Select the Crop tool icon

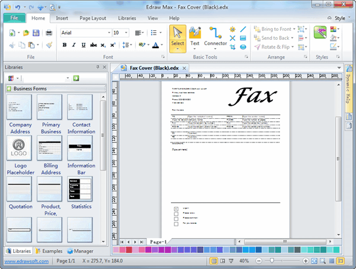[x=233, y=47]
